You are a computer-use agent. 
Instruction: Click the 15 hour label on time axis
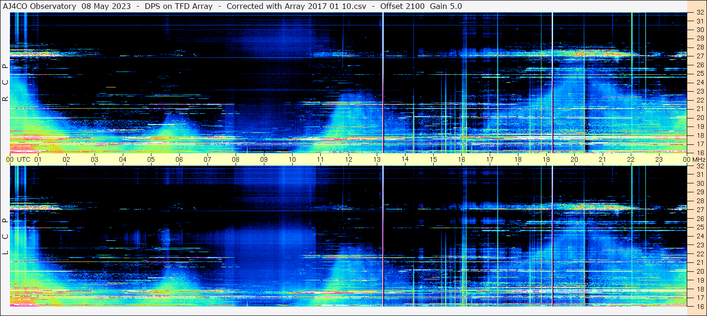[x=433, y=159]
